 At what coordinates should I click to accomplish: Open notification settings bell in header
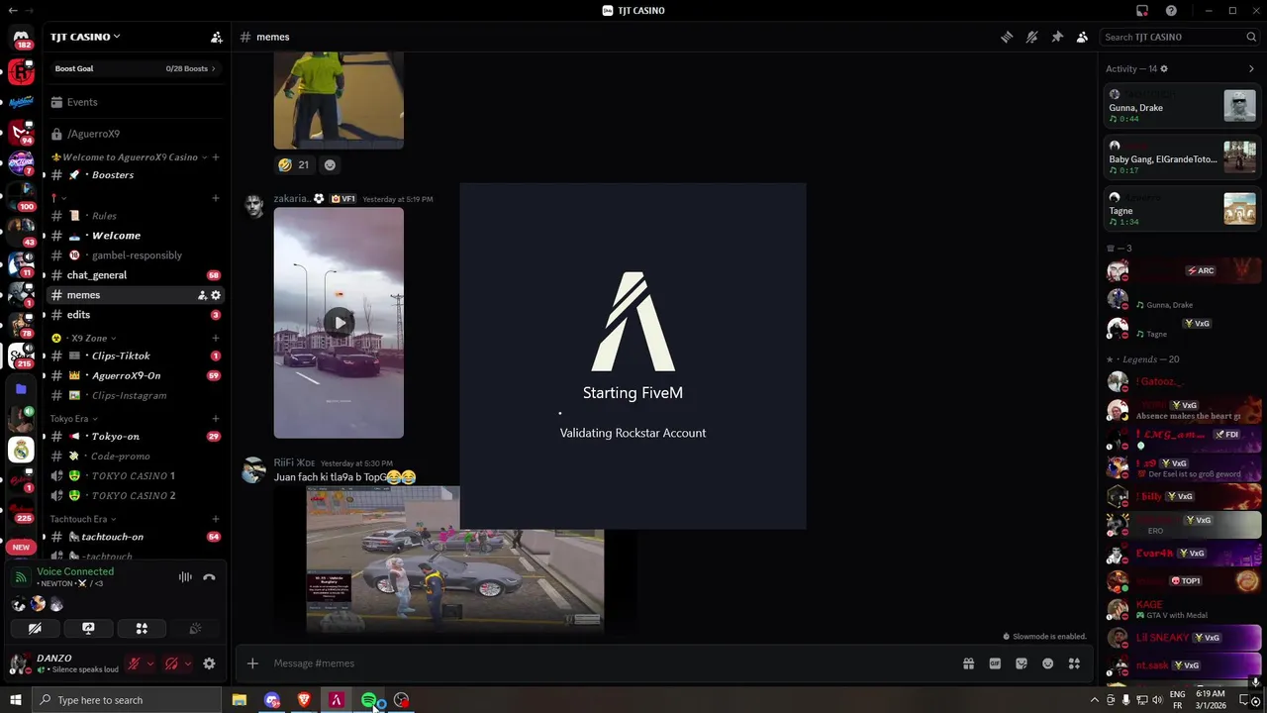tap(1031, 37)
